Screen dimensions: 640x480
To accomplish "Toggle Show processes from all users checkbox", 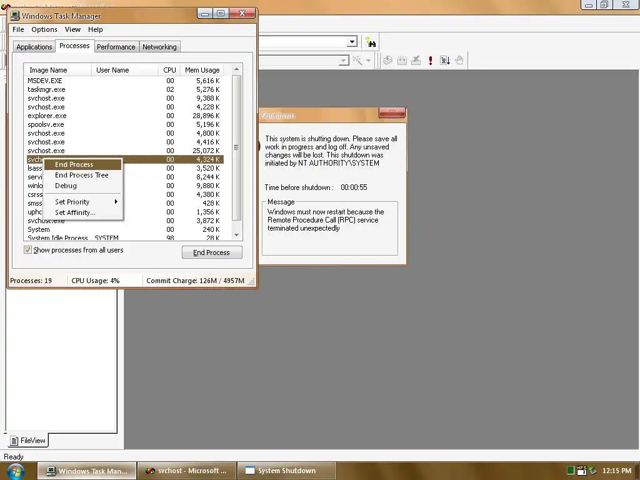I will tap(27, 250).
